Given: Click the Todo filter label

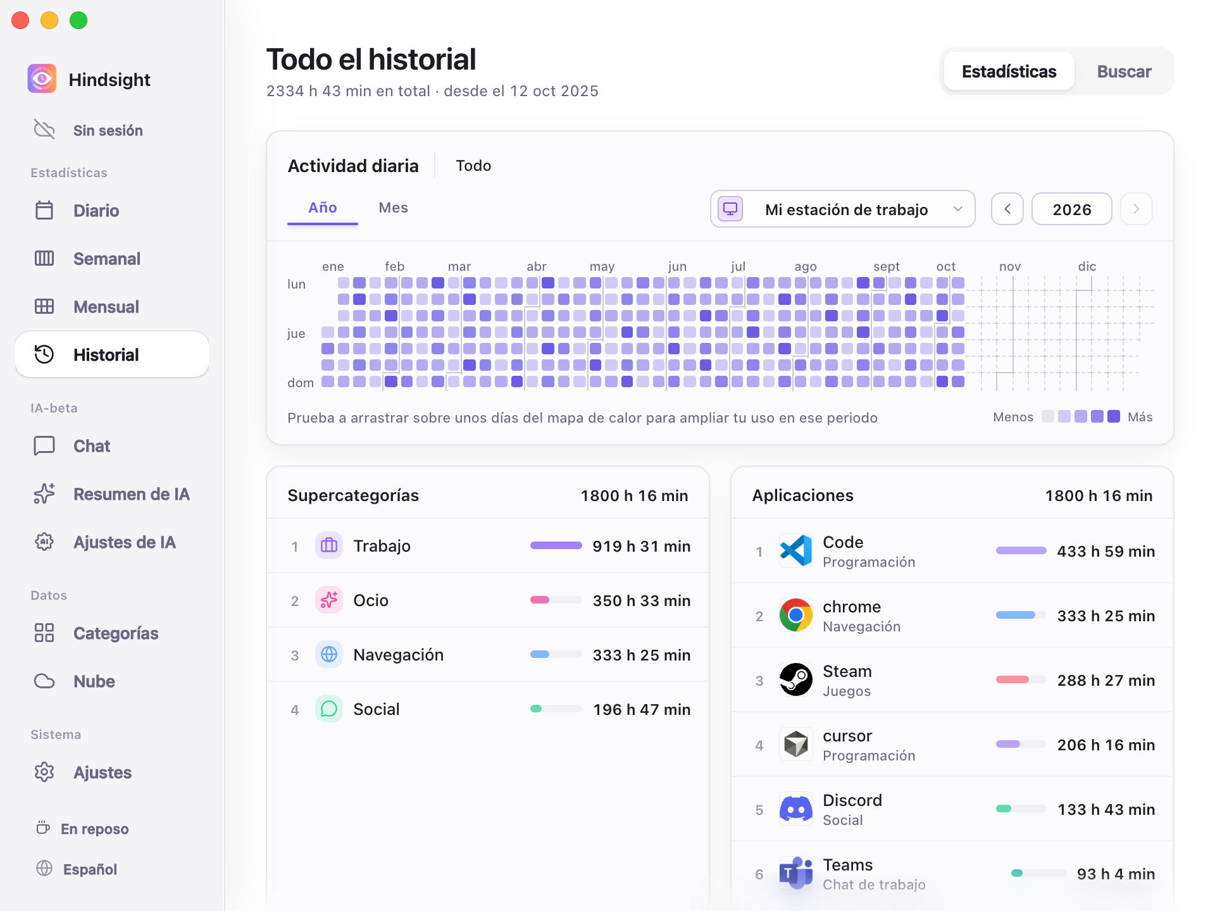Looking at the screenshot, I should coord(474,166).
